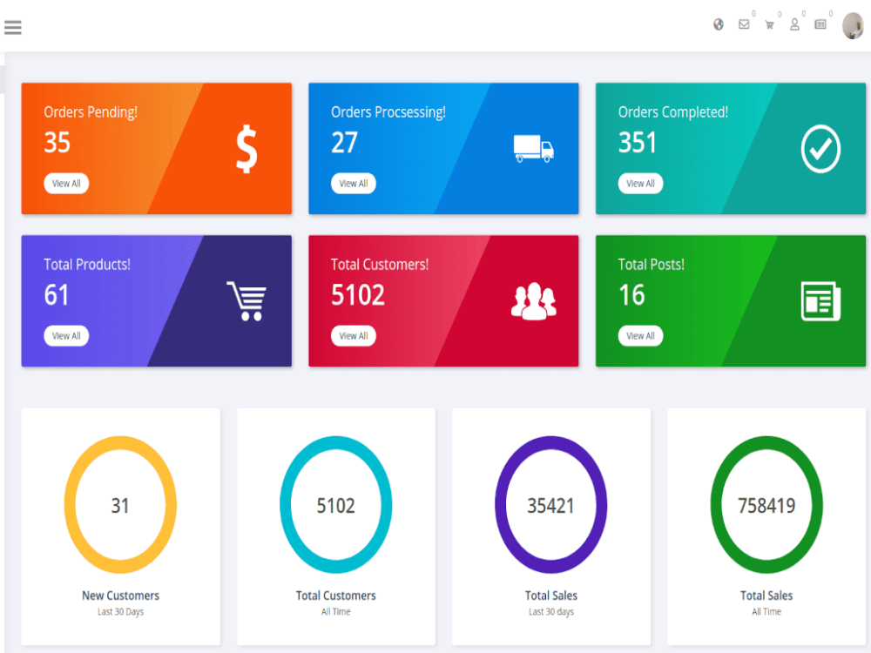Click the globe icon in header
The height and width of the screenshot is (653, 871).
pos(719,24)
